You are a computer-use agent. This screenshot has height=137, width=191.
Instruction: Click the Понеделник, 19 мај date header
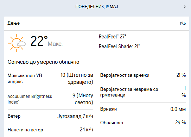[x=97, y=7]
